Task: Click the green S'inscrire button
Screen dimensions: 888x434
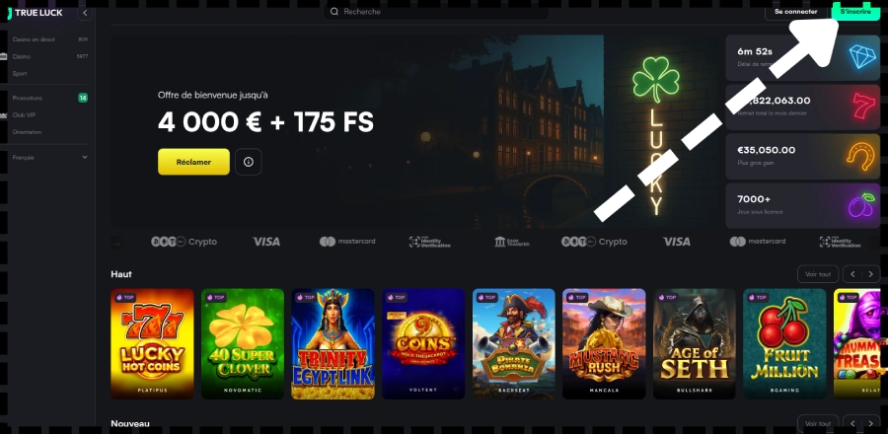Action: (855, 11)
